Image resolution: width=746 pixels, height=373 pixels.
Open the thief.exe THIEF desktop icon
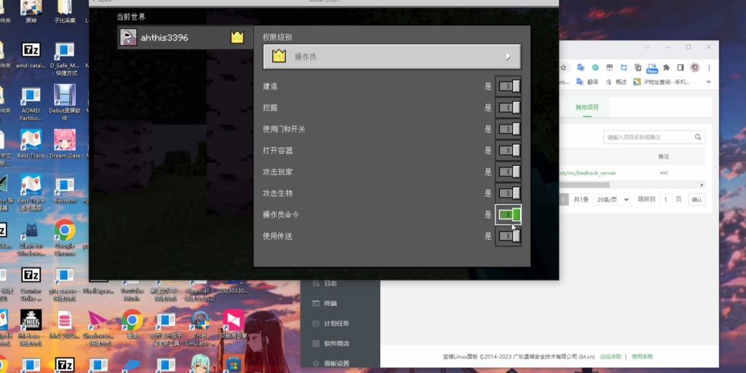click(31, 329)
